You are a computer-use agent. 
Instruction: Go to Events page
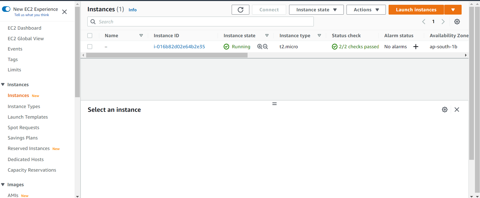(x=15, y=49)
